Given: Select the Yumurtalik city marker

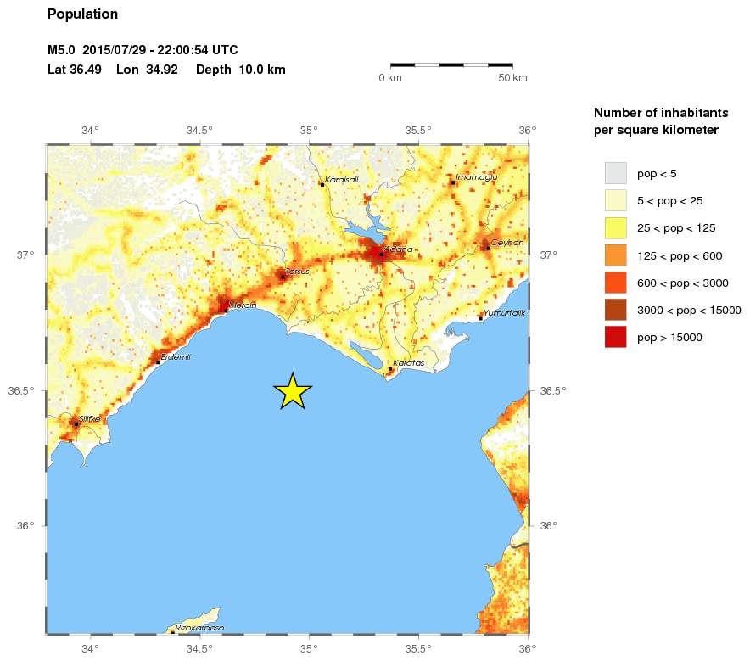Looking at the screenshot, I should pyautogui.click(x=480, y=318).
